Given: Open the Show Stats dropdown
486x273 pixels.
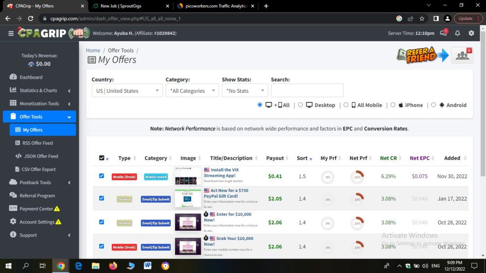Looking at the screenshot, I should coord(245,90).
